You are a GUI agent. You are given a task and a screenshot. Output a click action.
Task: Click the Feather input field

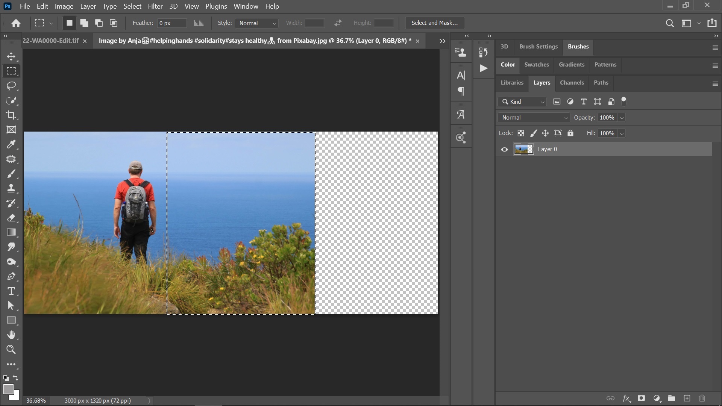pyautogui.click(x=171, y=23)
